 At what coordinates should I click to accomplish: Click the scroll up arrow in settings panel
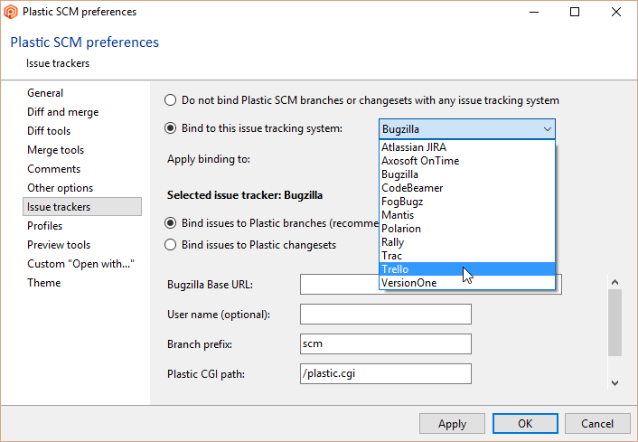click(615, 282)
